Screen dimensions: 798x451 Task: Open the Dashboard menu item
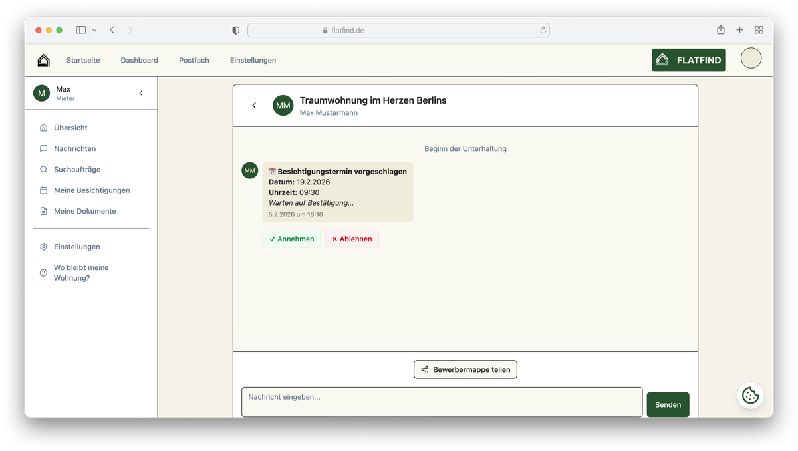coord(139,60)
